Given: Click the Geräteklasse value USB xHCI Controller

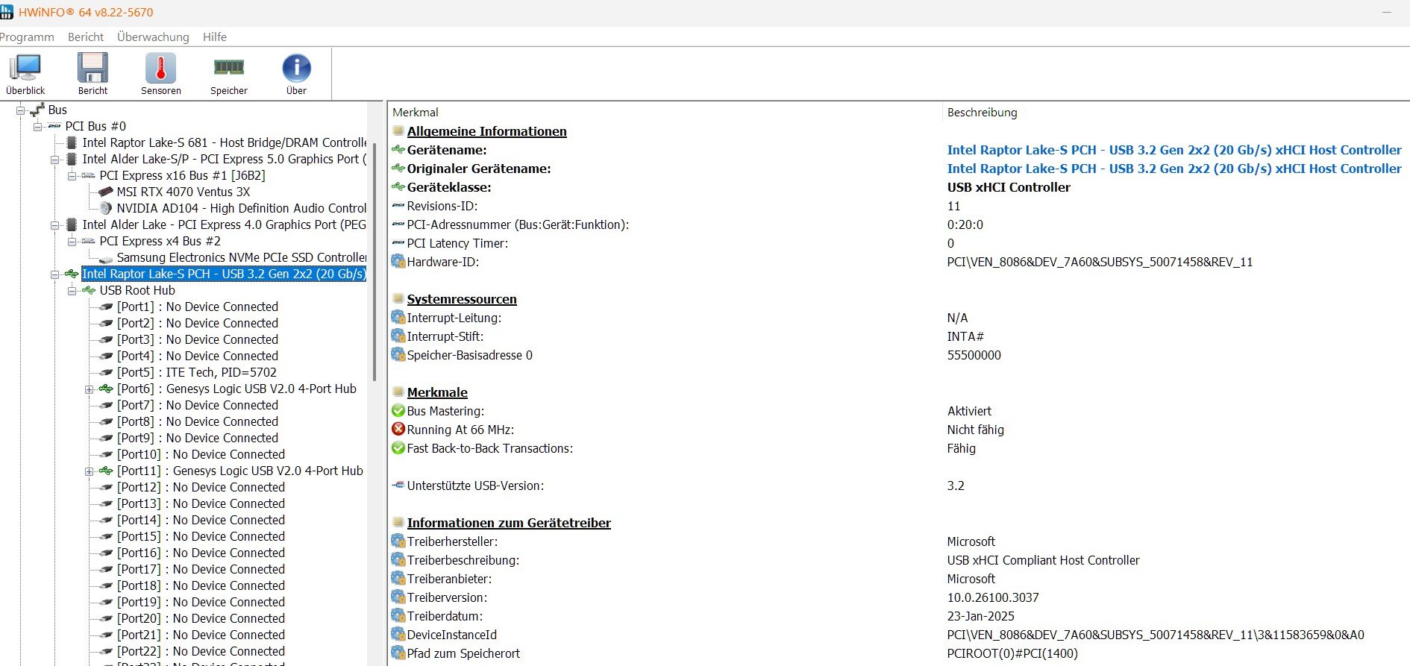Looking at the screenshot, I should click(x=1009, y=187).
